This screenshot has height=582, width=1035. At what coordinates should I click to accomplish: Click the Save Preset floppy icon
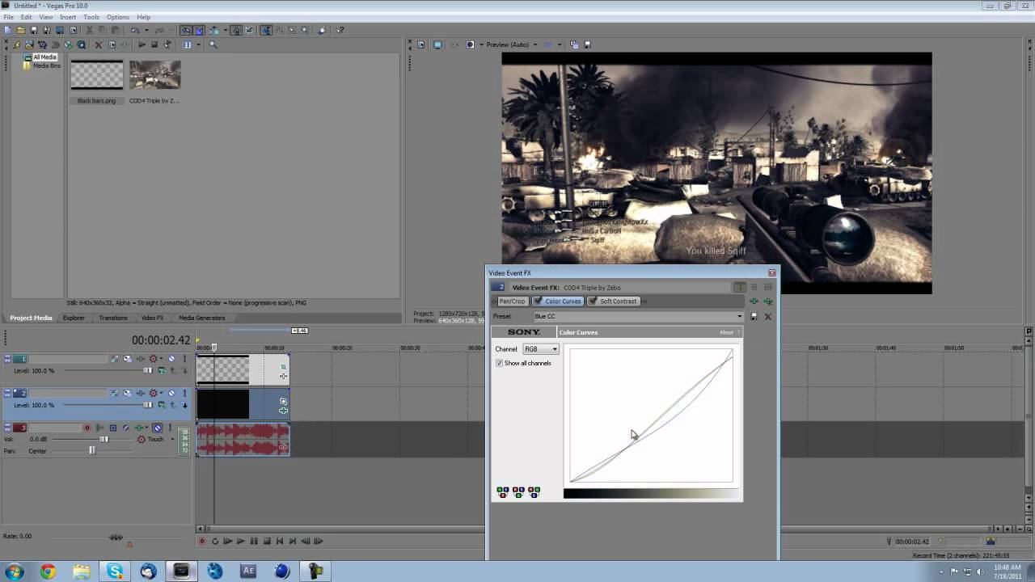click(x=754, y=317)
